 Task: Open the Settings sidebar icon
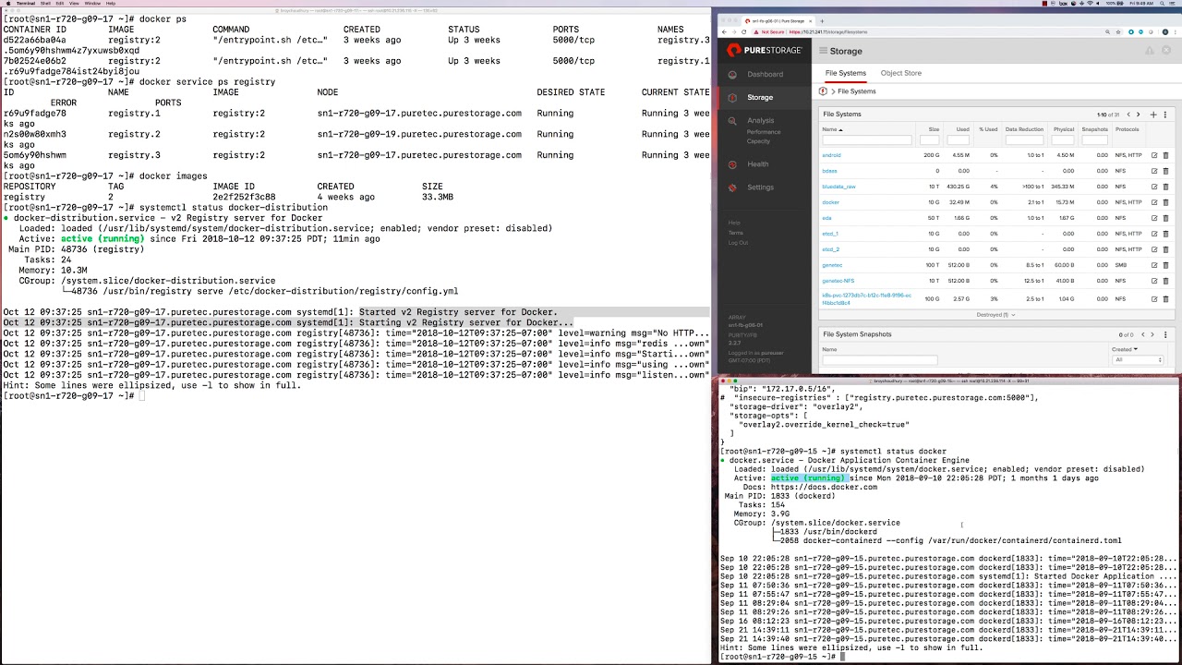(733, 187)
